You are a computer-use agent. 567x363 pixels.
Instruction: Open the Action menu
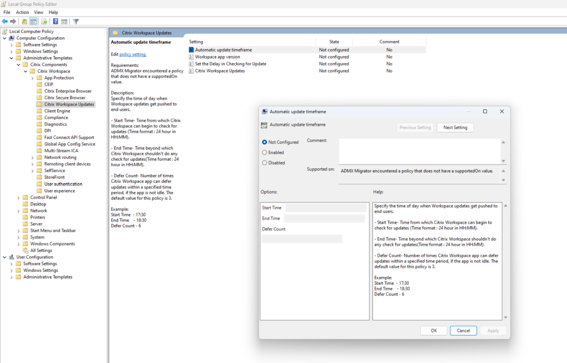(x=22, y=12)
